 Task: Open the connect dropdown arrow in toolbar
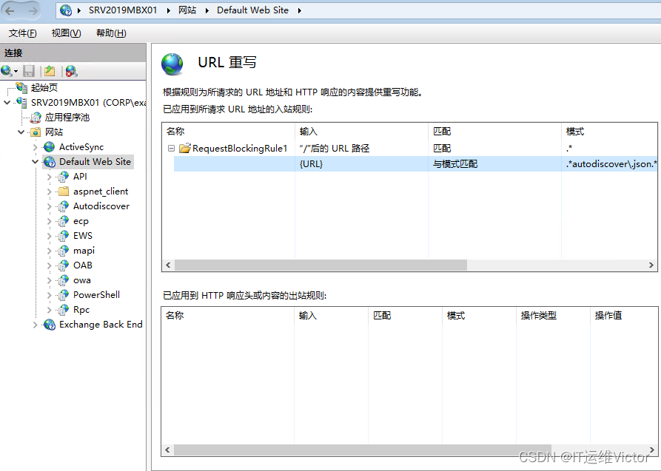16,71
